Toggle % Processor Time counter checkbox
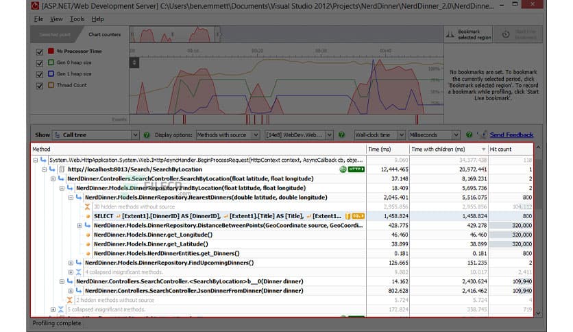The width and height of the screenshot is (573, 332). pyautogui.click(x=40, y=52)
